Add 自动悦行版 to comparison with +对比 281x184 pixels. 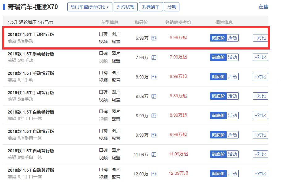260,135
